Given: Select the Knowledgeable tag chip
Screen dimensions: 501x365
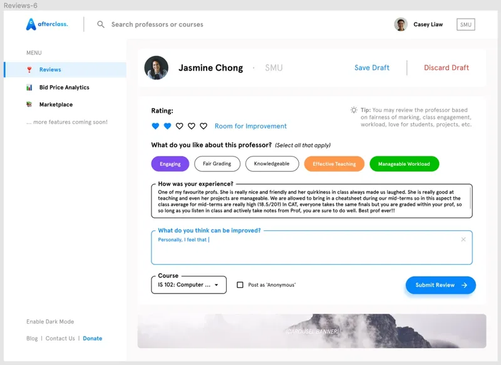Looking at the screenshot, I should click(x=272, y=164).
